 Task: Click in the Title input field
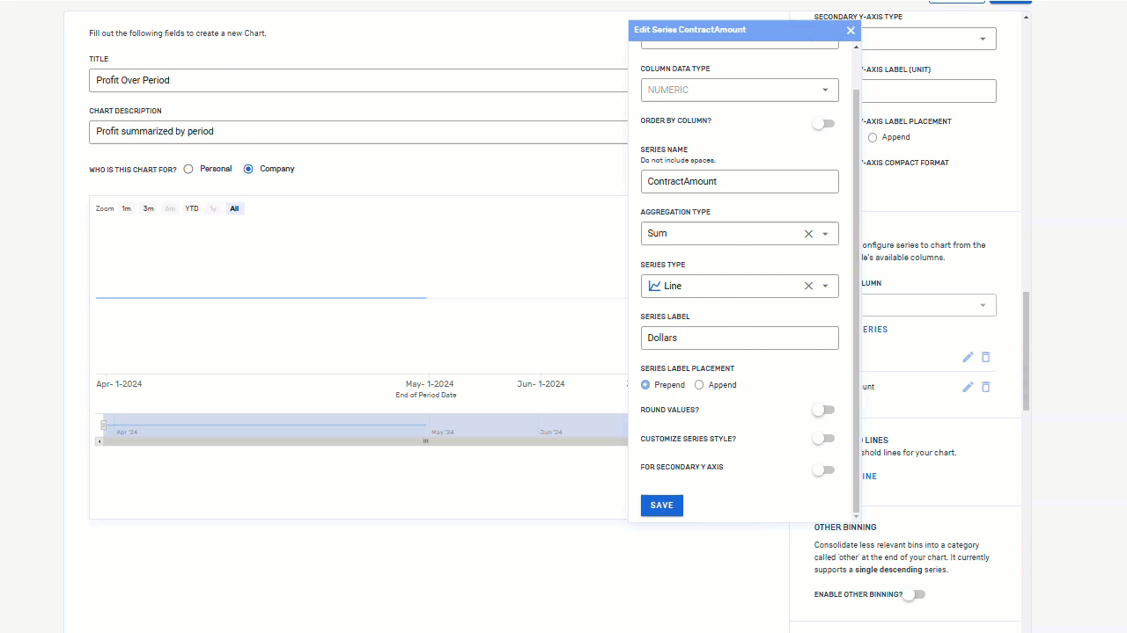[358, 80]
